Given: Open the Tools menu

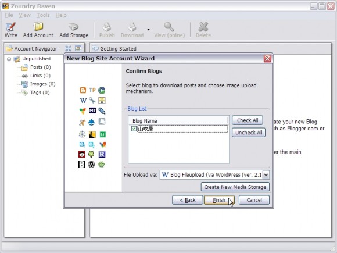Looking at the screenshot, I should tap(43, 15).
